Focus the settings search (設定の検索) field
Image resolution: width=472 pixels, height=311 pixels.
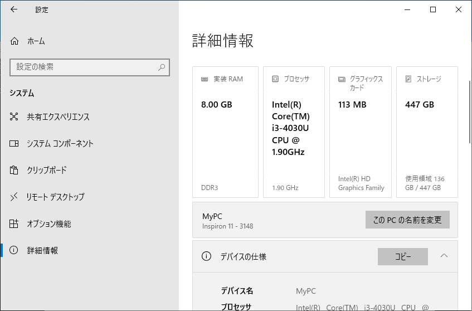[84, 67]
